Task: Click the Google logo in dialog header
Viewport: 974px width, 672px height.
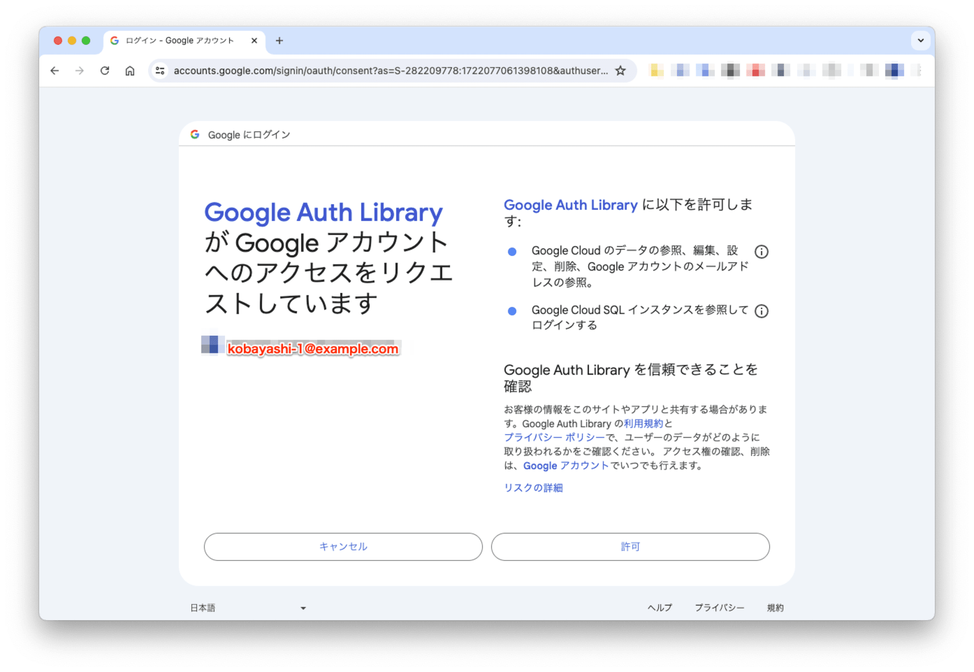Action: pyautogui.click(x=195, y=134)
